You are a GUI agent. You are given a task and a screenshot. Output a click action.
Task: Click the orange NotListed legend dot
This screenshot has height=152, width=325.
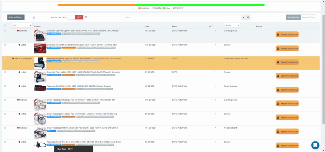(139, 8)
